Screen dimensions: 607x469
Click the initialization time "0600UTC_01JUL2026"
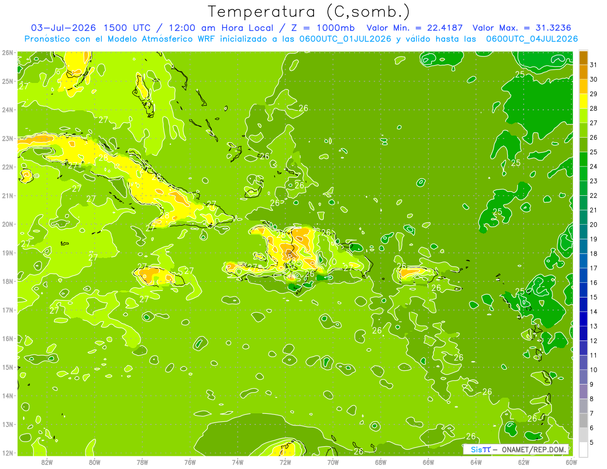345,39
